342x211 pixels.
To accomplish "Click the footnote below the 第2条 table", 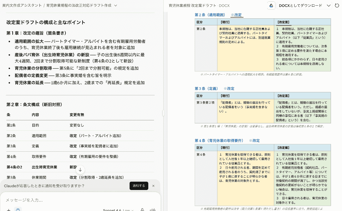I will pyautogui.click(x=251, y=74).
